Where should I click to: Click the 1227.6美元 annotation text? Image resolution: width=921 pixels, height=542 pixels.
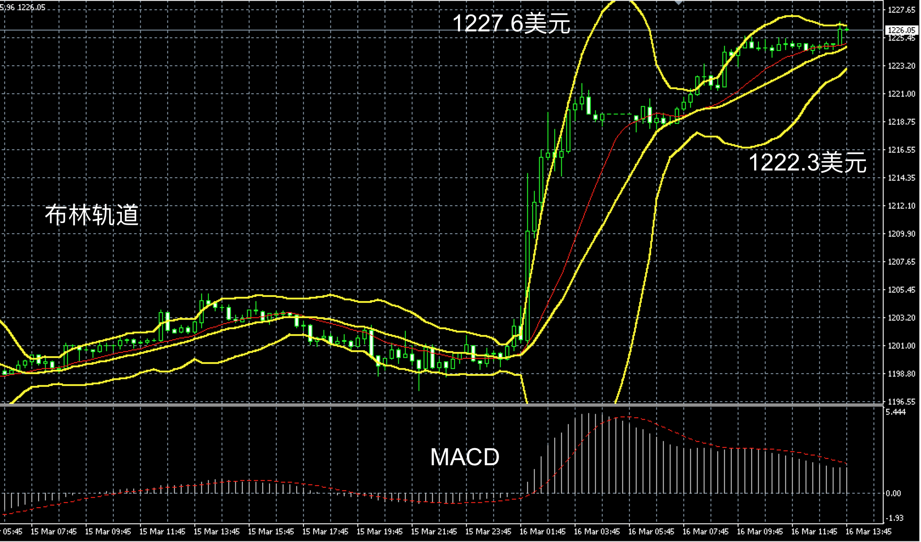(511, 23)
